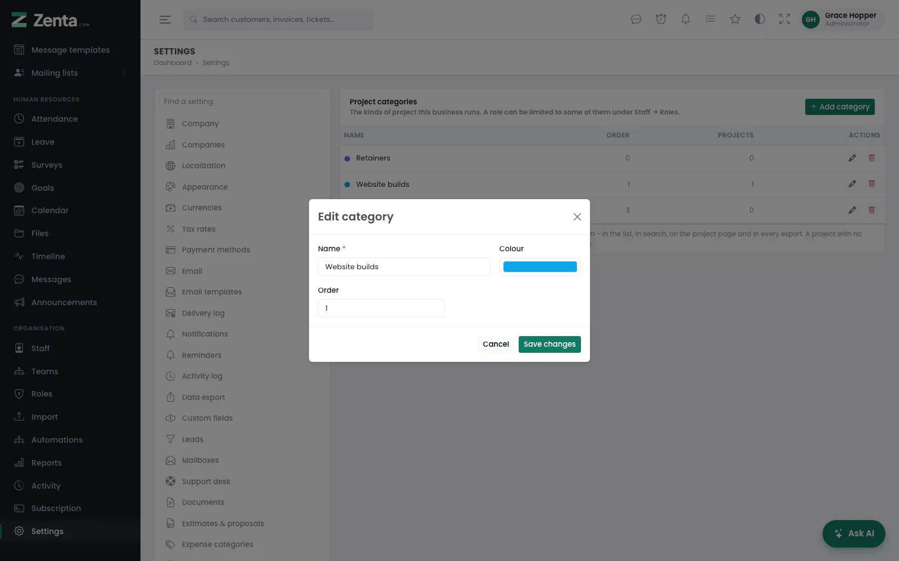Select Currencies settings item
This screenshot has width=899, height=561.
[242, 208]
